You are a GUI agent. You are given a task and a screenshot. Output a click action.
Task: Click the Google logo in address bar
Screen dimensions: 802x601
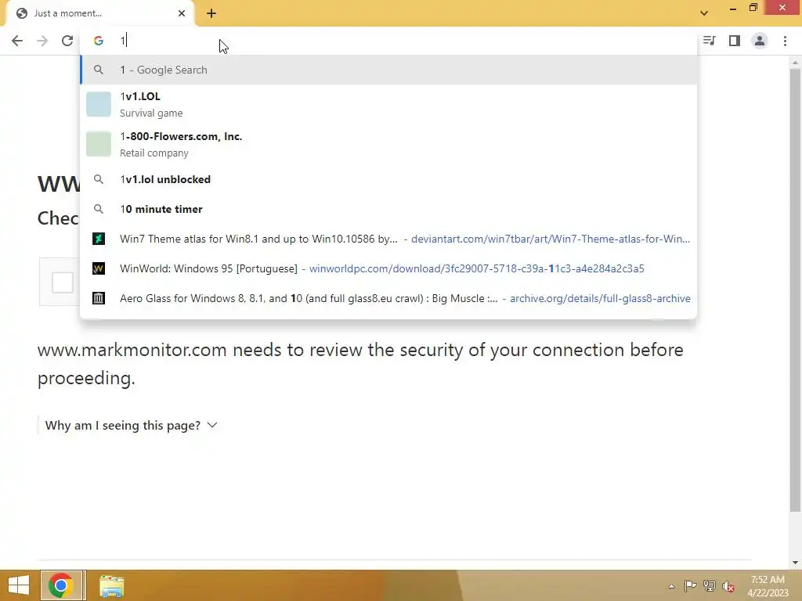click(x=98, y=41)
